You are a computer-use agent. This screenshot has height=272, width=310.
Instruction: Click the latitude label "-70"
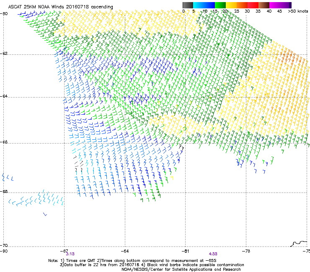tap(4, 245)
